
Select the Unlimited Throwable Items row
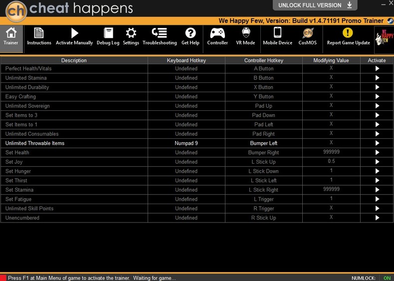pos(197,143)
